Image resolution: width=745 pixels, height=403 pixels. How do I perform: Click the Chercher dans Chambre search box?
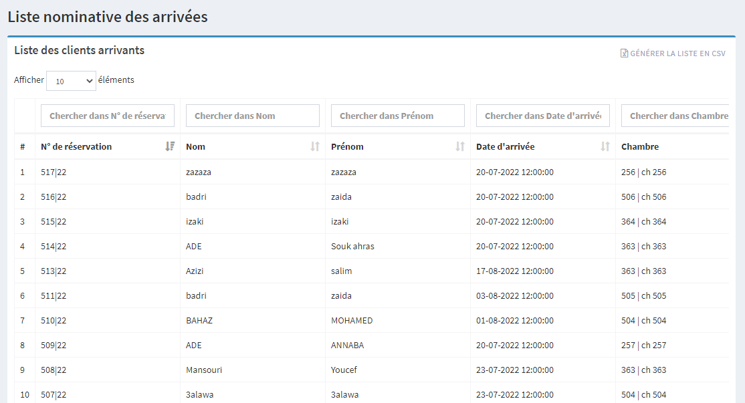[x=675, y=116]
